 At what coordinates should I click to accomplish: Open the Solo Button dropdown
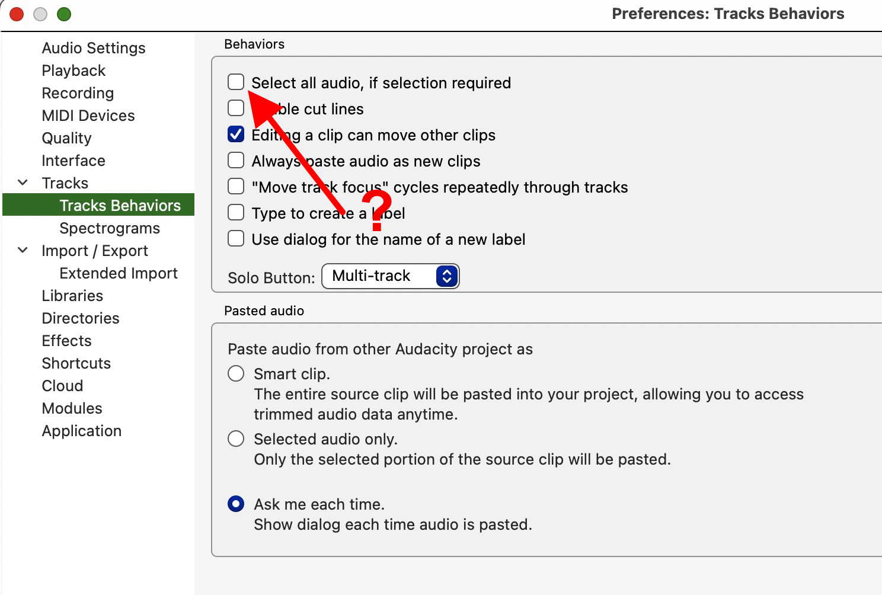tap(390, 276)
